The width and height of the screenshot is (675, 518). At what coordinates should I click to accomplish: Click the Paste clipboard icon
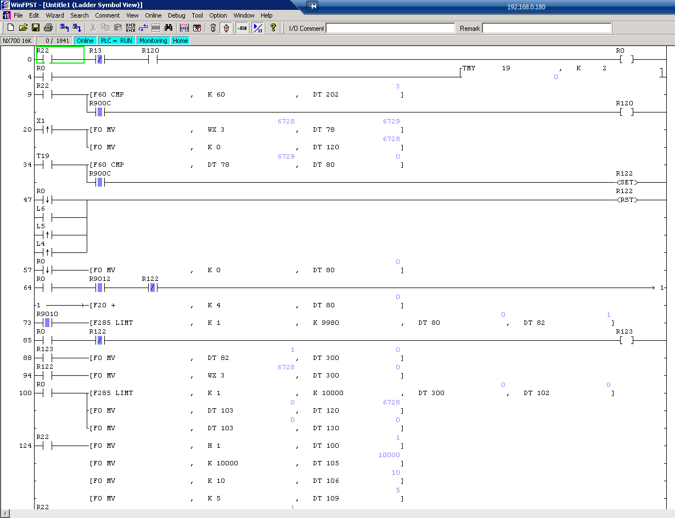[x=118, y=28]
